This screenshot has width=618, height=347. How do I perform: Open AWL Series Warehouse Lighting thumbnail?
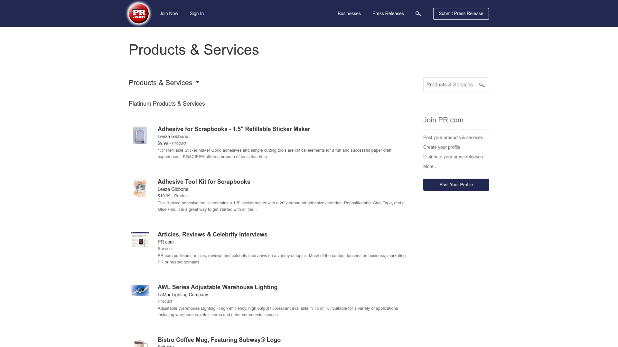(140, 290)
